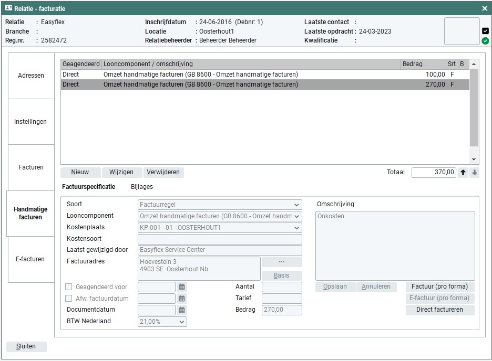Click the move row down arrow icon
Image resolution: width=492 pixels, height=361 pixels.
coord(475,173)
